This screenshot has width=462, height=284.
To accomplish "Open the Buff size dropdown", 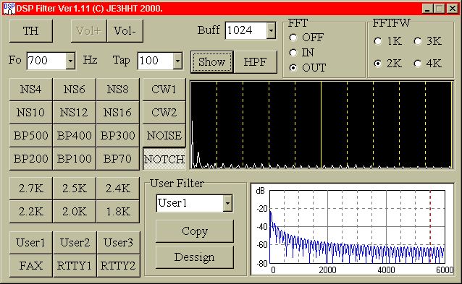I will [x=271, y=30].
